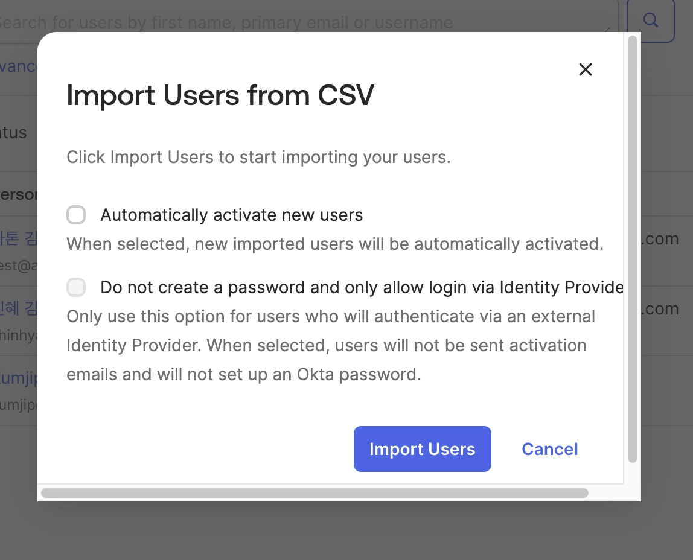Open the user link starting with 'umjip'

pos(18,378)
